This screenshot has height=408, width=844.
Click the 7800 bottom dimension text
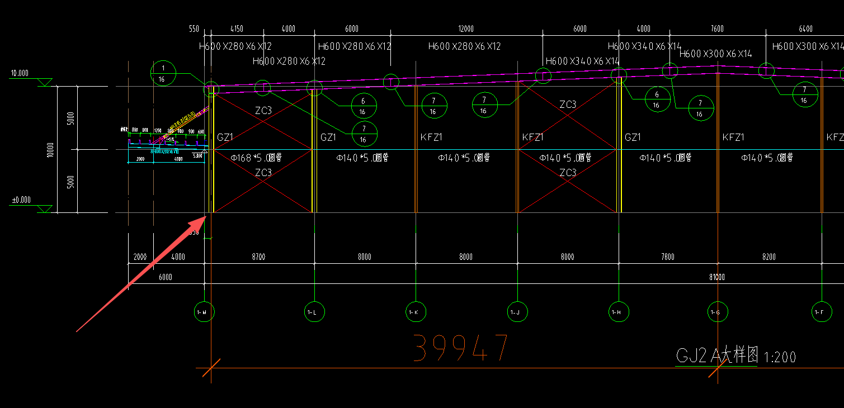[x=667, y=257]
